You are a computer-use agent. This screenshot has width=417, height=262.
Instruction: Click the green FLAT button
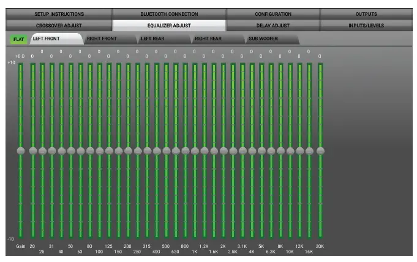click(18, 39)
